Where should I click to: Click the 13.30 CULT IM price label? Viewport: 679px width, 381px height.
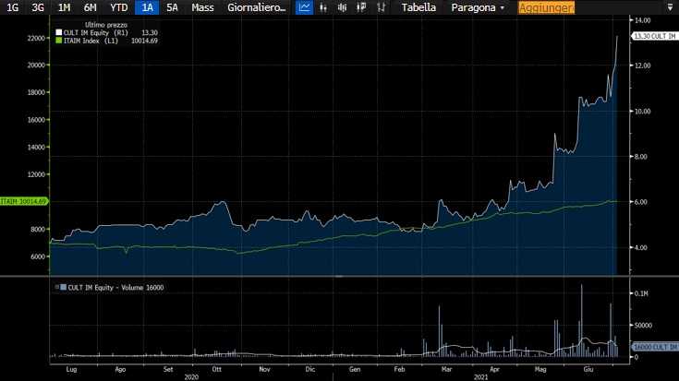pyautogui.click(x=653, y=35)
